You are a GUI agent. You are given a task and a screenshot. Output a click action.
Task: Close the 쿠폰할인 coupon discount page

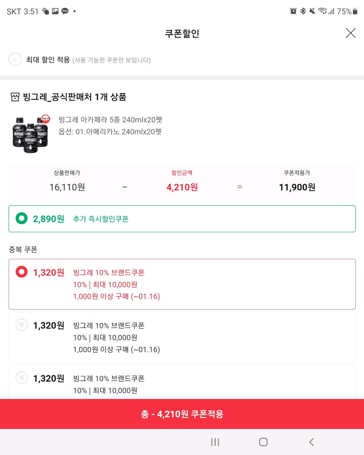[351, 33]
